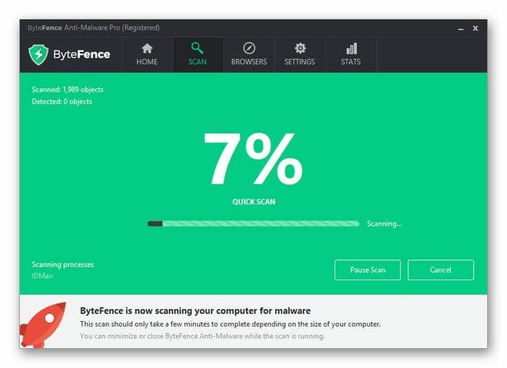The width and height of the screenshot is (507, 368).
Task: Click the house icon above HOME
Action: point(147,48)
